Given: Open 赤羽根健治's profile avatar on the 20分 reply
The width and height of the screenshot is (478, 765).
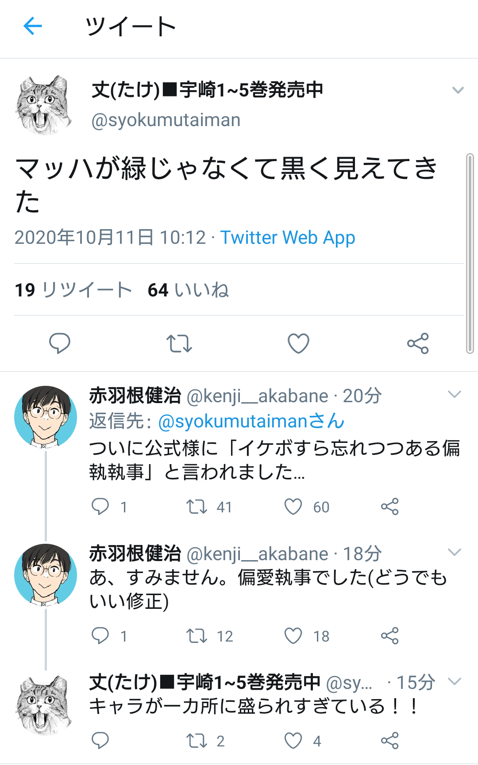Looking at the screenshot, I should click(45, 417).
